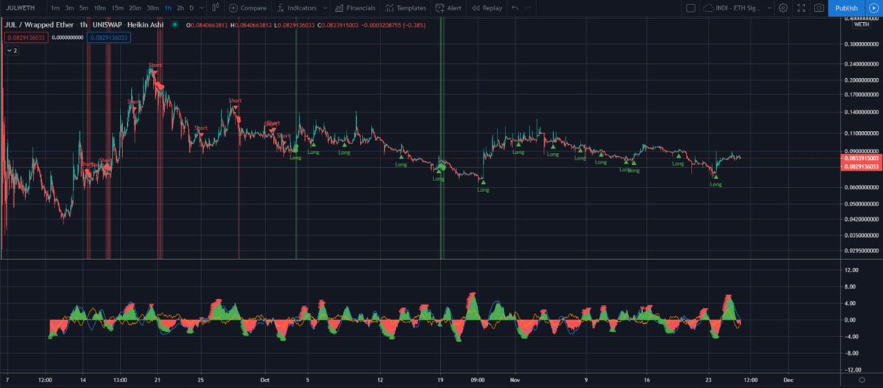Expand the Indicators favorites dropdown arrow
Screen dimensions: 883x388
tap(324, 8)
